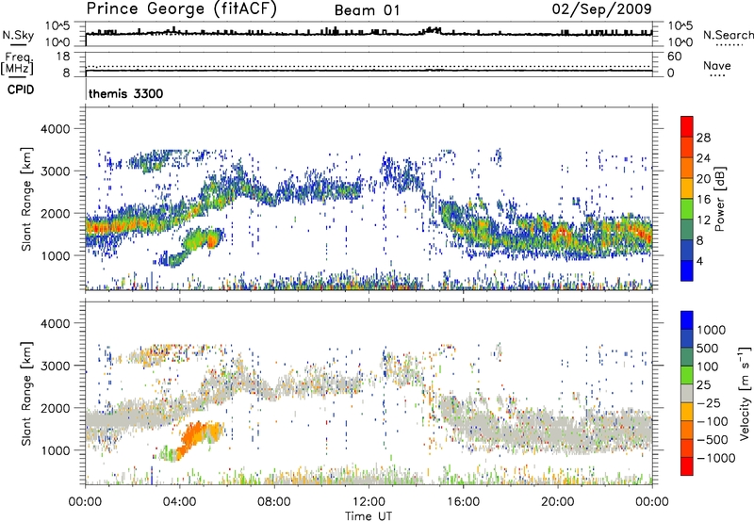Select the 'Beam 01' header text

click(x=367, y=10)
